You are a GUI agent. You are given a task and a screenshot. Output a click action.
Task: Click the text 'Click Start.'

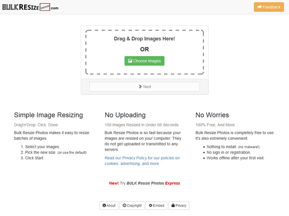(35, 158)
